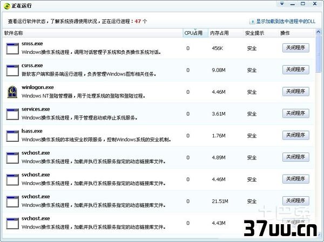
Task: Close the svchost.exe using 21.51M memory
Action: pyautogui.click(x=296, y=200)
